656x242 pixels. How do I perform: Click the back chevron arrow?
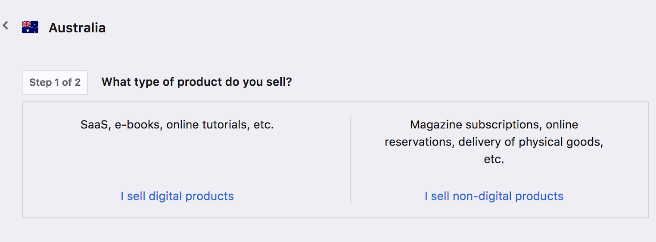[x=6, y=26]
